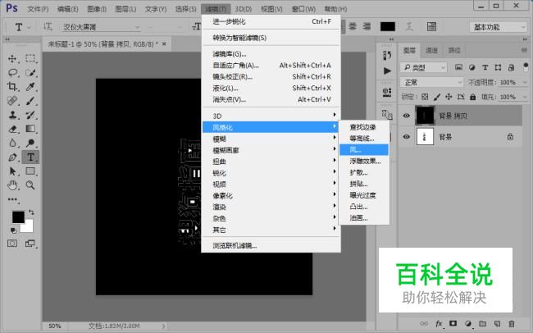The height and width of the screenshot is (333, 533).
Task: Expand the 扭曲 filter submenu
Action: pos(271,162)
